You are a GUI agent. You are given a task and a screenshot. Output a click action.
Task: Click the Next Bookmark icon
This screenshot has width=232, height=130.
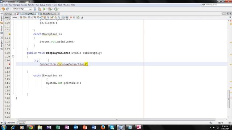click(x=55, y=17)
